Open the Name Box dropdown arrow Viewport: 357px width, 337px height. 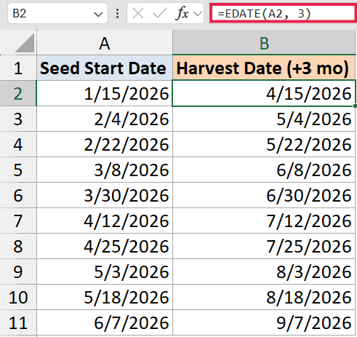coord(98,15)
